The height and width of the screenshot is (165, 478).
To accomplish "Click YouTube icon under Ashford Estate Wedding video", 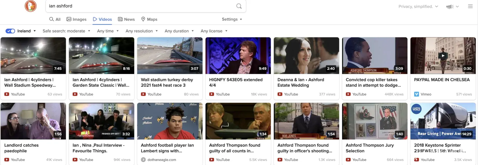I will click(x=280, y=94).
